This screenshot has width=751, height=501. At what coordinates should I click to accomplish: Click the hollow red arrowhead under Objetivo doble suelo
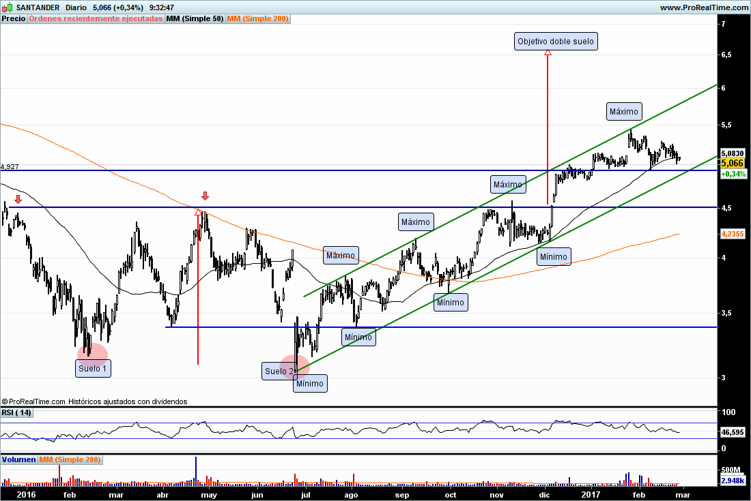(548, 52)
